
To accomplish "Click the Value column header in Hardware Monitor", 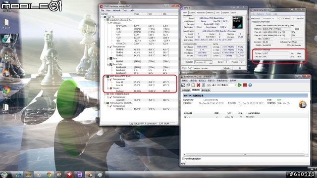I will (x=140, y=14).
